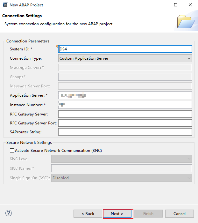Cancel the project wizard

point(180,213)
